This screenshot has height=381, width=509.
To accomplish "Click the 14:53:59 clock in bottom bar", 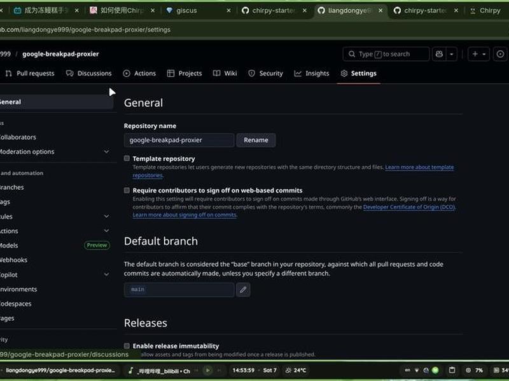I will (243, 370).
